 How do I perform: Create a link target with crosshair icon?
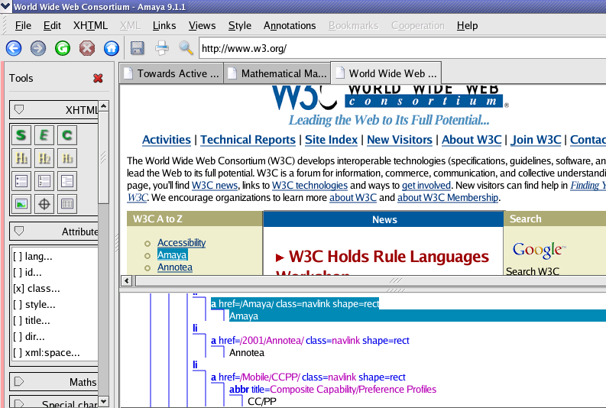click(x=44, y=204)
